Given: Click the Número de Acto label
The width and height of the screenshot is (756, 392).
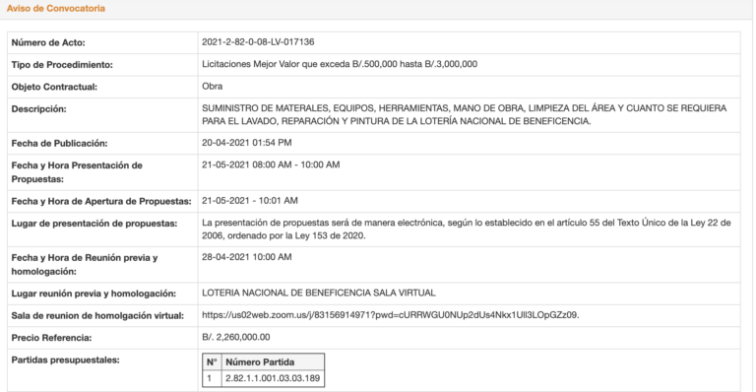Looking at the screenshot, I should [x=48, y=42].
